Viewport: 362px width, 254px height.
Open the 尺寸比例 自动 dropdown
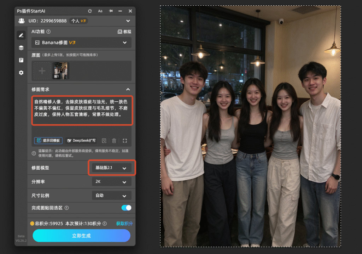coord(112,196)
